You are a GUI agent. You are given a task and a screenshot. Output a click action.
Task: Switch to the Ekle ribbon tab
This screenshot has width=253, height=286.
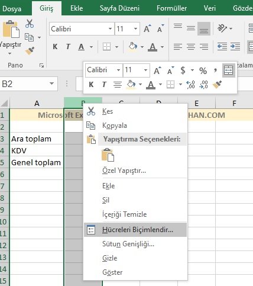[76, 8]
